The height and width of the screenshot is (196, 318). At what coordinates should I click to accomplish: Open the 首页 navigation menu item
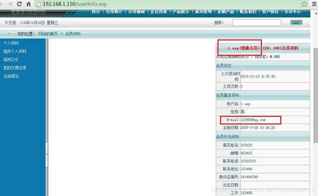pyautogui.click(x=96, y=11)
